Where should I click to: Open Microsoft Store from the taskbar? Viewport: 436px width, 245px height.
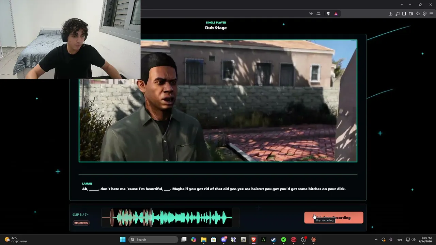(214, 240)
